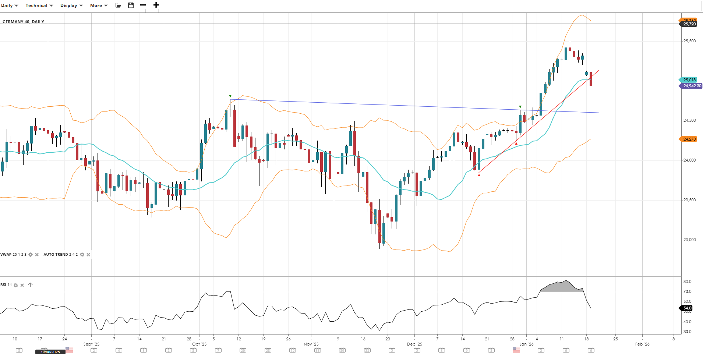Click the 25,018 teal price label

(x=689, y=80)
